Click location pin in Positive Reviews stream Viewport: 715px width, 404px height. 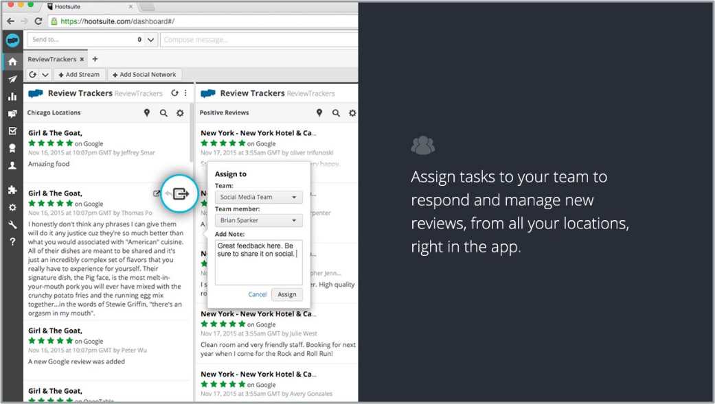(319, 112)
